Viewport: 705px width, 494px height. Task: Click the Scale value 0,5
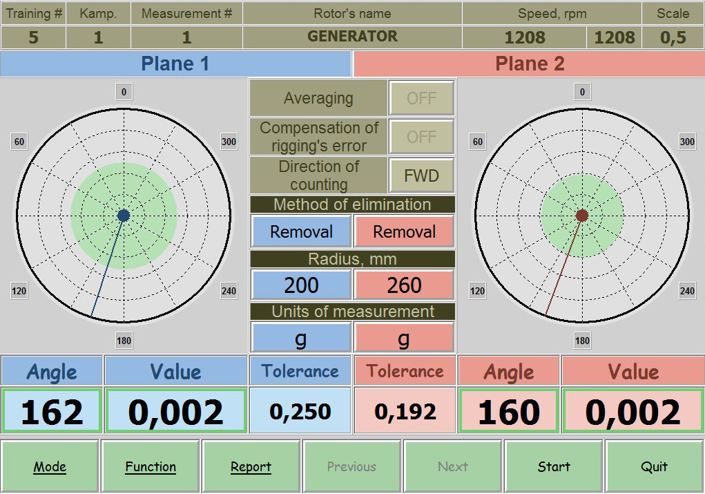click(673, 37)
